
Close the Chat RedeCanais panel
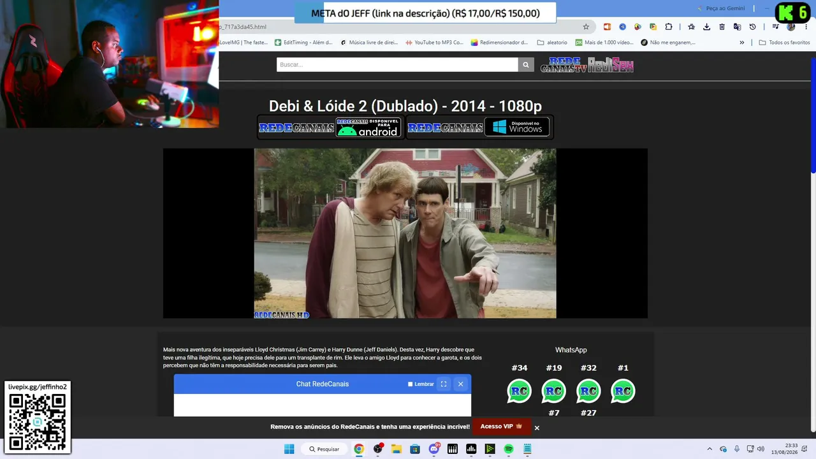(460, 384)
